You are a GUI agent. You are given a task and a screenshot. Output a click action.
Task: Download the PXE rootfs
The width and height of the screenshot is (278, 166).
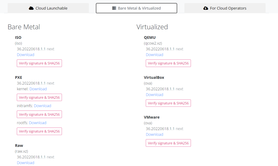click(x=37, y=123)
